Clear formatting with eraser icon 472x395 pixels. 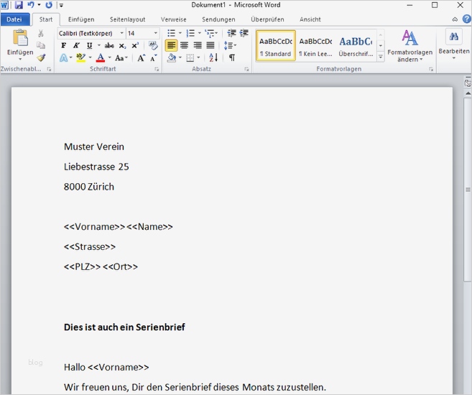(x=153, y=45)
